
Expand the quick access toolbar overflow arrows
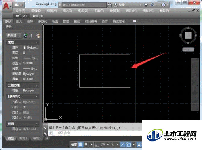(22, 5)
